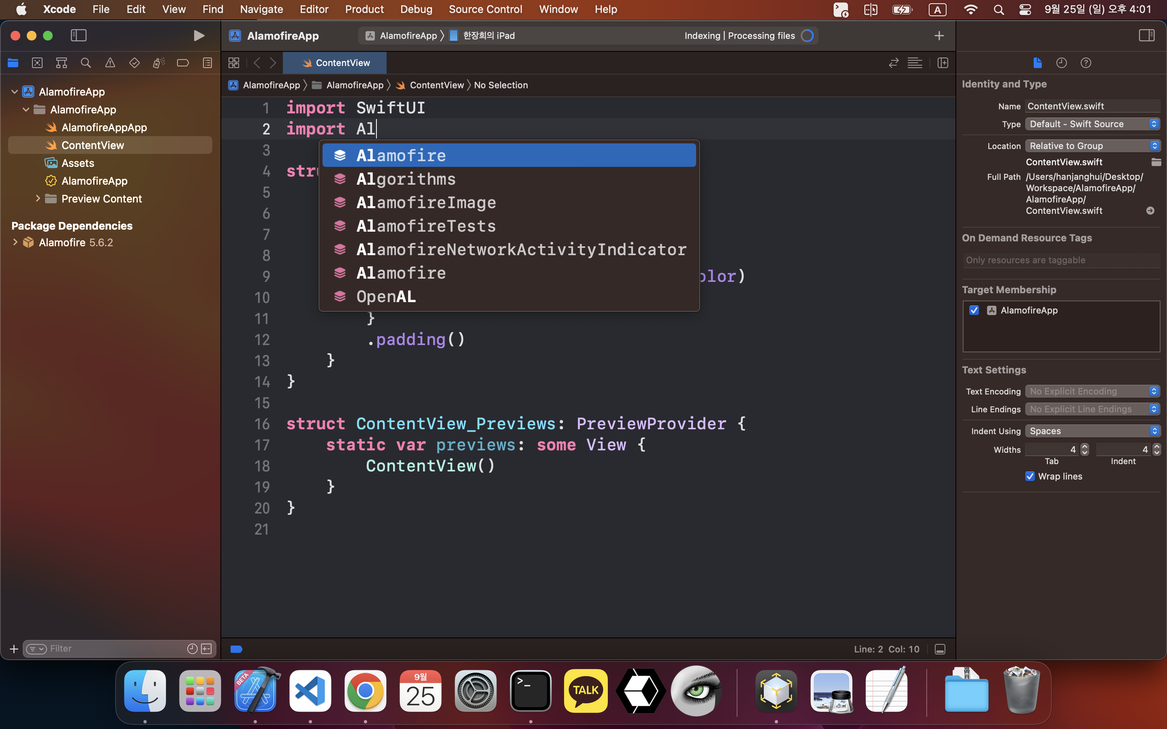Expand the Preview Content folder
The width and height of the screenshot is (1167, 729).
pyautogui.click(x=38, y=198)
